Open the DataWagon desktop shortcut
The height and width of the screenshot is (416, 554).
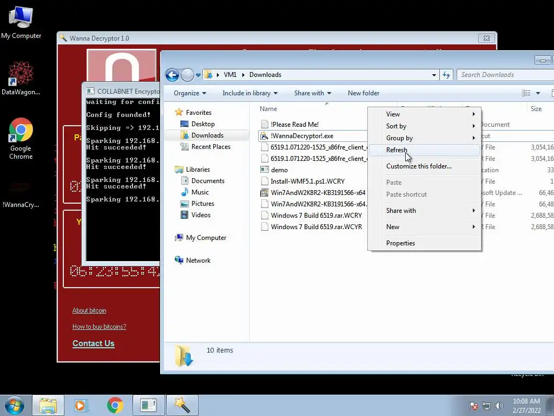click(x=21, y=78)
